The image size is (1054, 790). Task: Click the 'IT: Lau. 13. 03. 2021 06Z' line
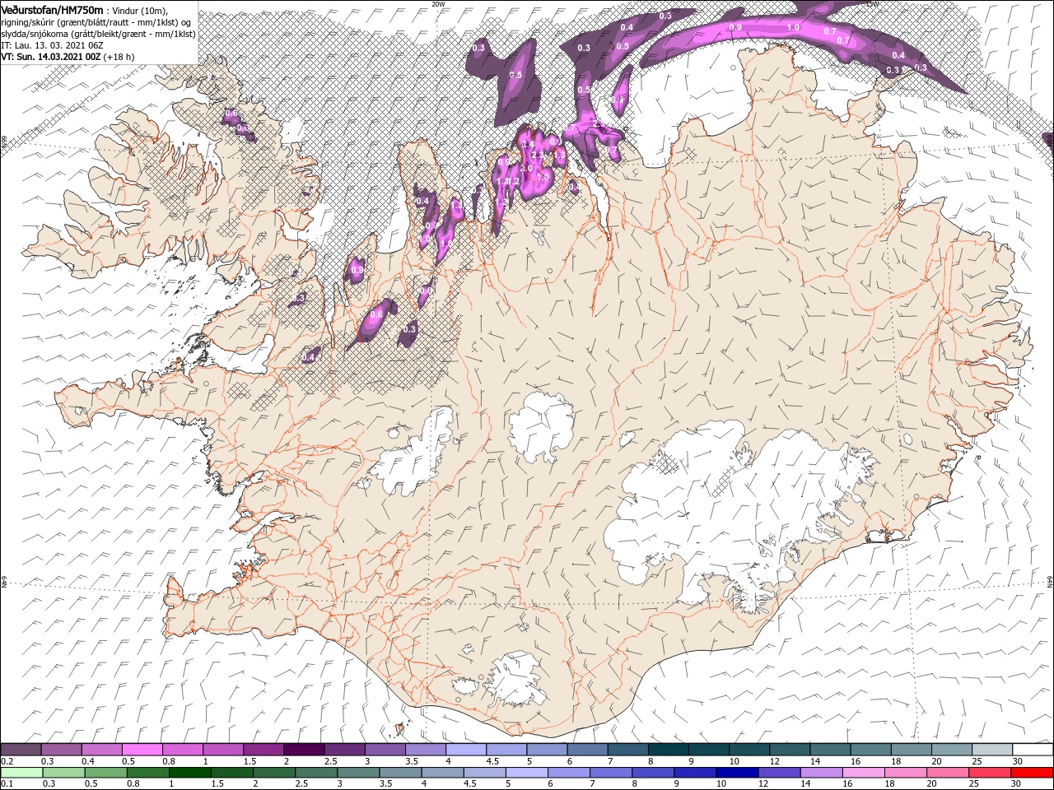pyautogui.click(x=52, y=44)
